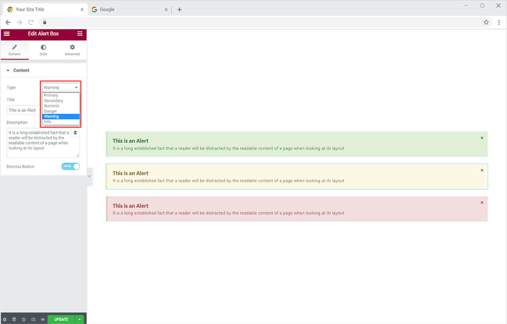Preview changes with the eye icon
The height and width of the screenshot is (324, 507).
(x=43, y=319)
